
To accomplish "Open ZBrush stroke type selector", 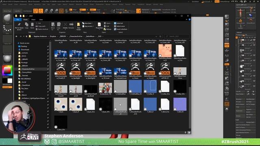I will click(7, 29).
